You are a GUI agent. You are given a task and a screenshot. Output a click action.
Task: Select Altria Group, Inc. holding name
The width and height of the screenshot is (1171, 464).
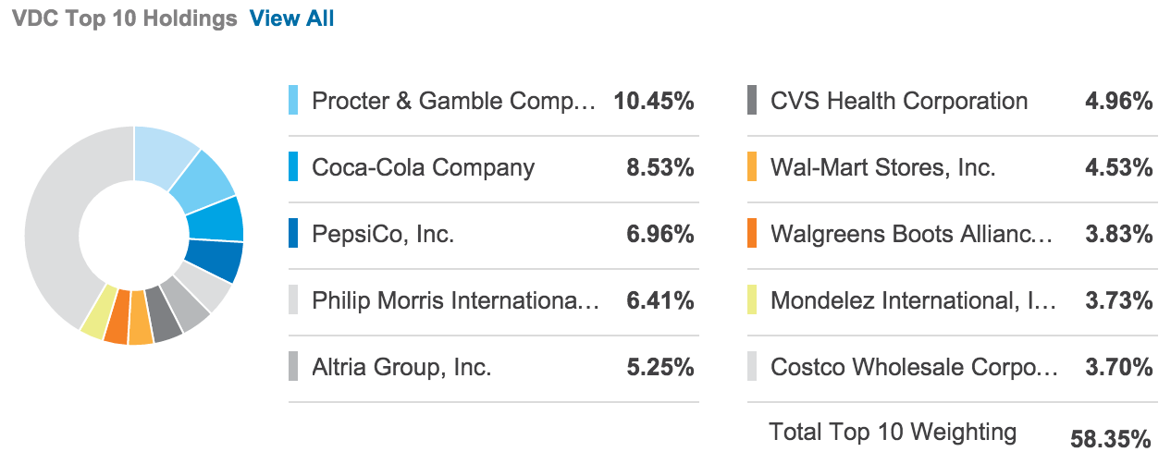click(401, 367)
